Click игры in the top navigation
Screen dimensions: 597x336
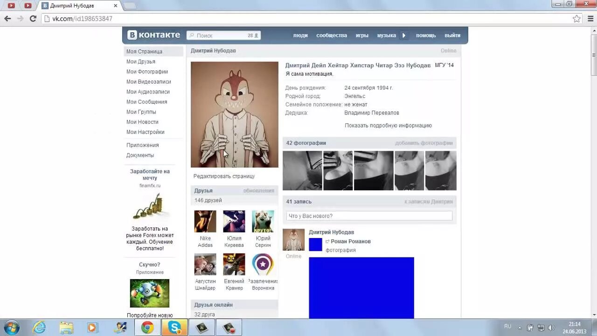click(x=362, y=35)
